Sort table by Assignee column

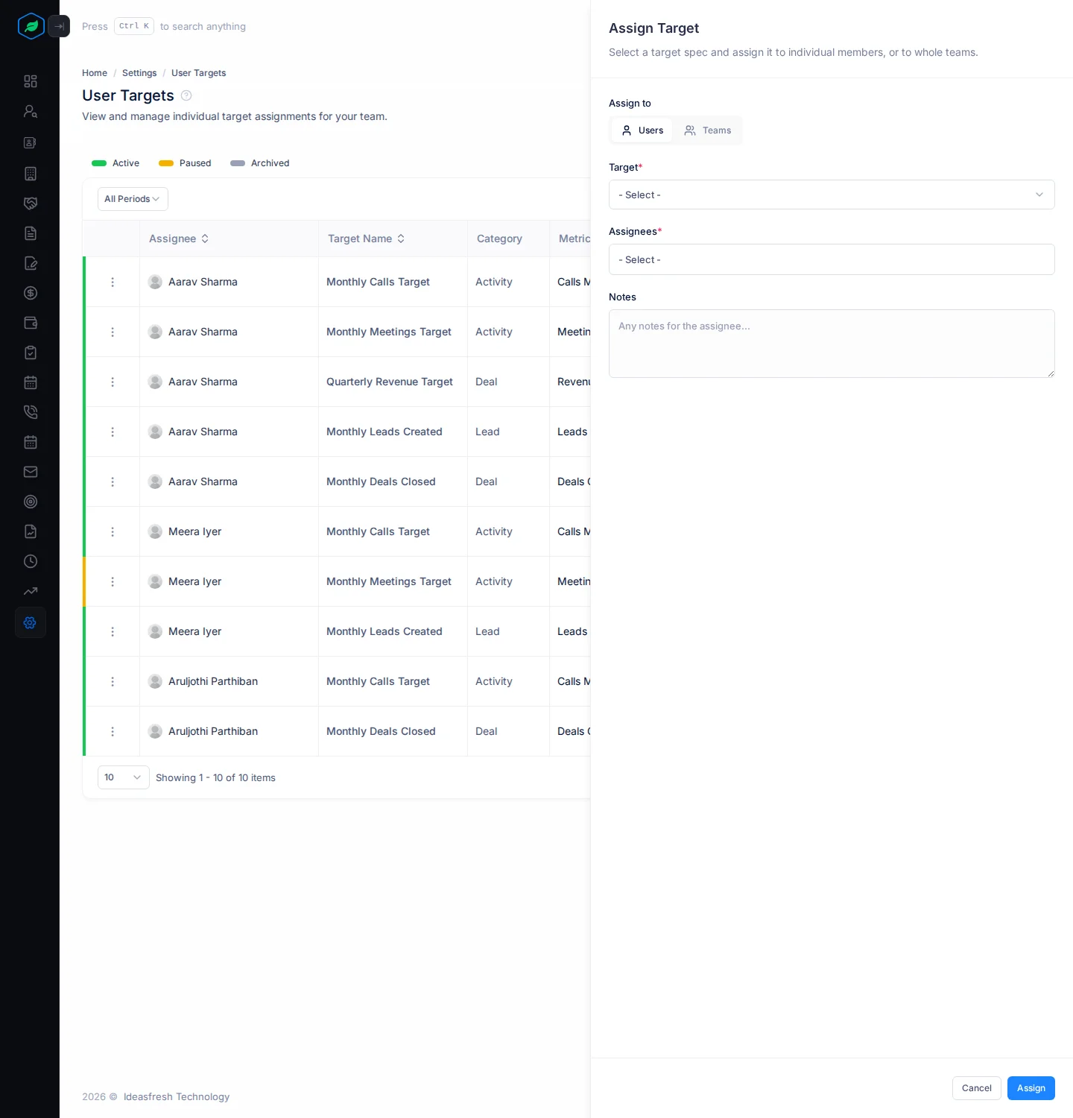(x=179, y=239)
